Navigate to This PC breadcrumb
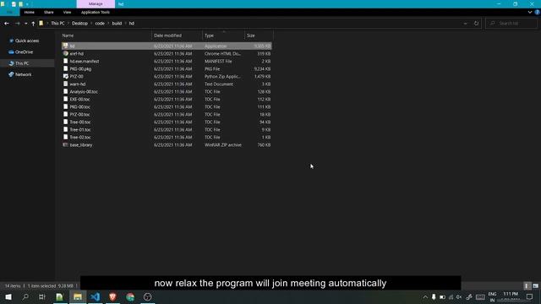541x304 pixels. 57,24
